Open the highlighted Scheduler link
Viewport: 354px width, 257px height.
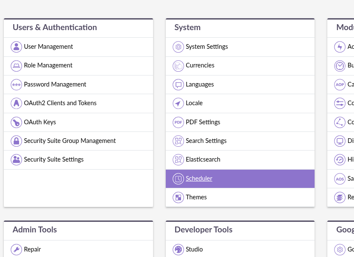click(x=199, y=179)
